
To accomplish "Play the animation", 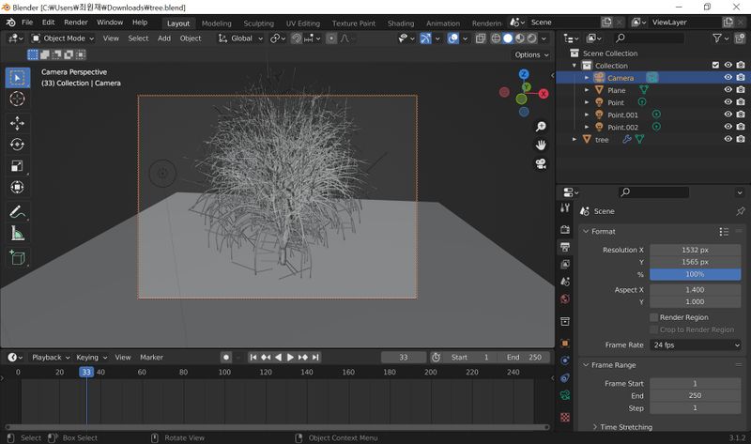I will [x=290, y=358].
